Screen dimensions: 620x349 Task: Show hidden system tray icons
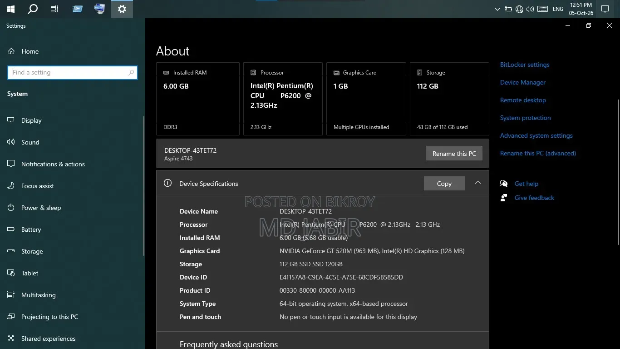[x=497, y=9]
